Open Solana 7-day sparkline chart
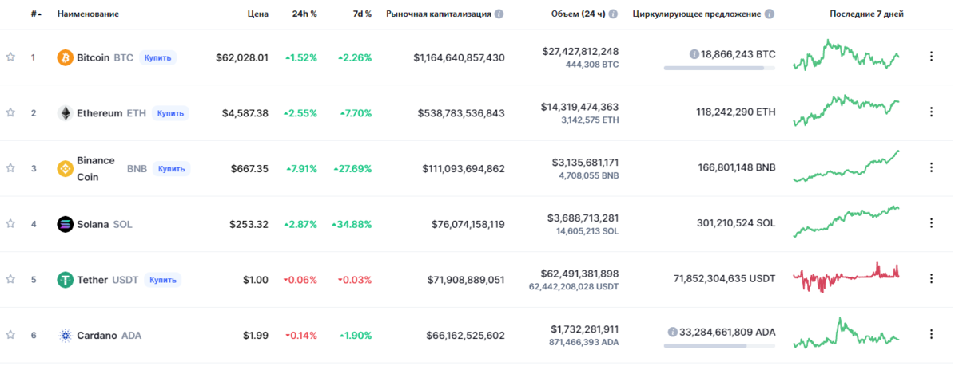Viewport: 959px width, 366px height. (x=847, y=222)
